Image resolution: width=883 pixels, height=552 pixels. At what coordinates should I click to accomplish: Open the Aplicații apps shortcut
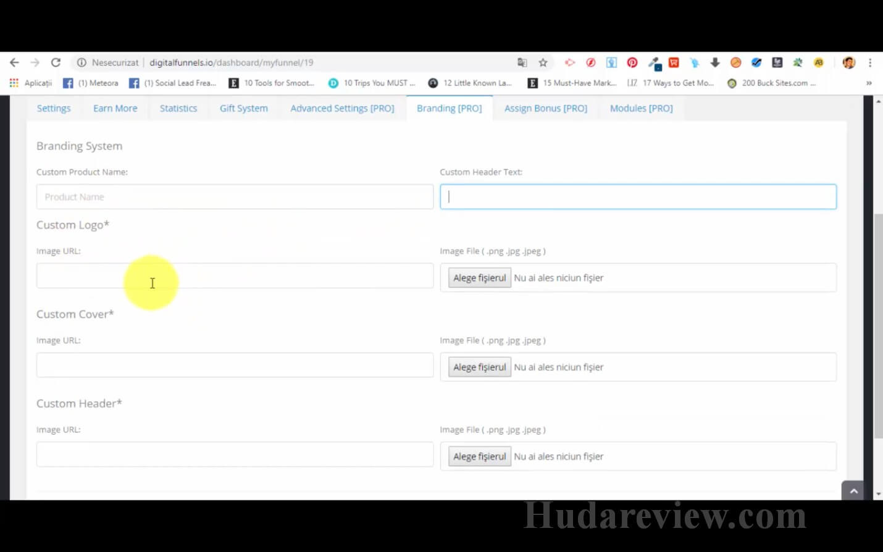(x=31, y=83)
